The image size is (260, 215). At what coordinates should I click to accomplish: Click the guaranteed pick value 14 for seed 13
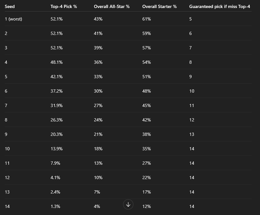[192, 192]
